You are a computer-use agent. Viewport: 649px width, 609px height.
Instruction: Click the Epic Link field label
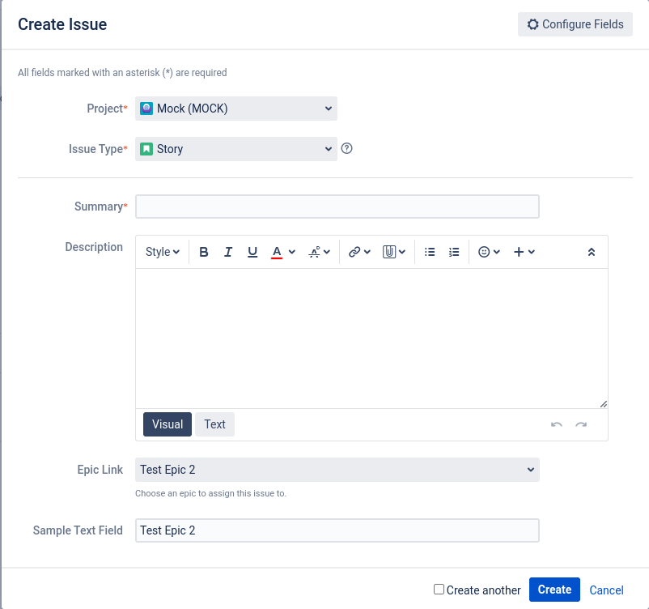100,470
